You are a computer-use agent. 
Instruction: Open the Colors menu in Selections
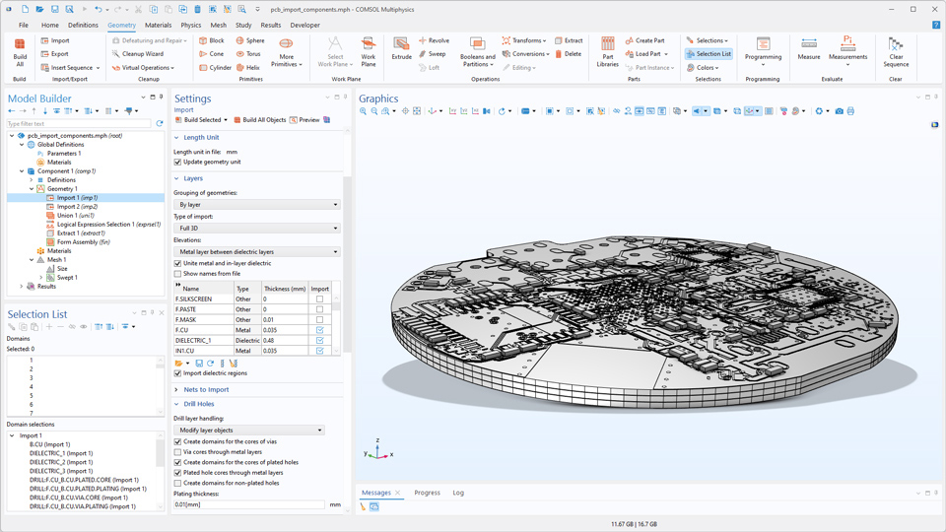tap(707, 68)
